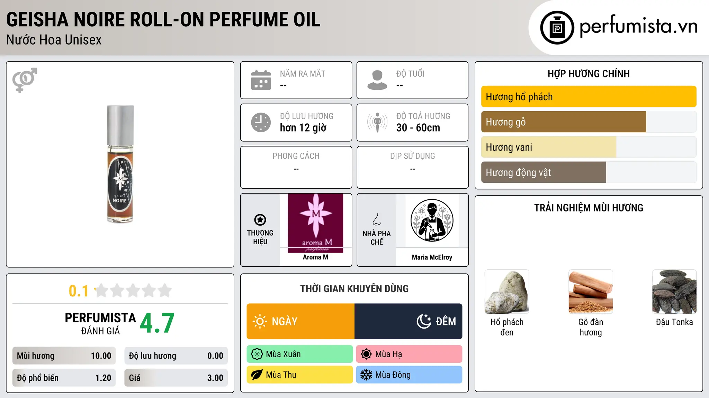Screen dimensions: 709x398
Task: Click the Hương động vật accord bar
Action: point(589,172)
